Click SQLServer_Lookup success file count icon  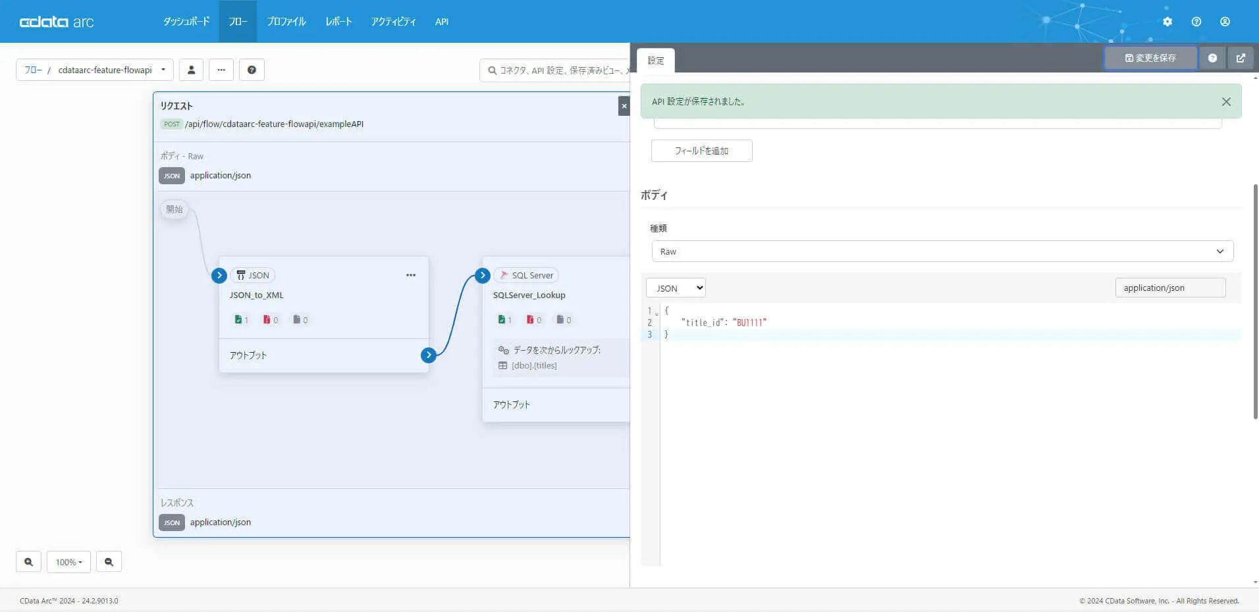(x=501, y=320)
